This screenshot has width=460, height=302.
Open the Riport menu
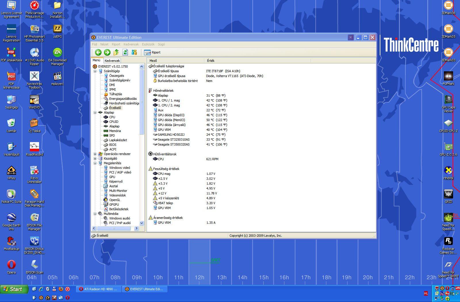[116, 44]
